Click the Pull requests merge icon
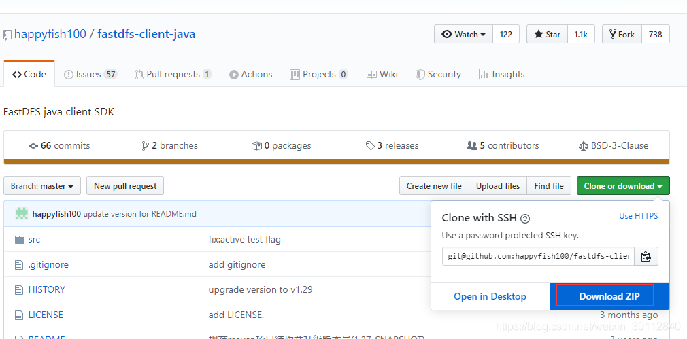 [x=139, y=75]
